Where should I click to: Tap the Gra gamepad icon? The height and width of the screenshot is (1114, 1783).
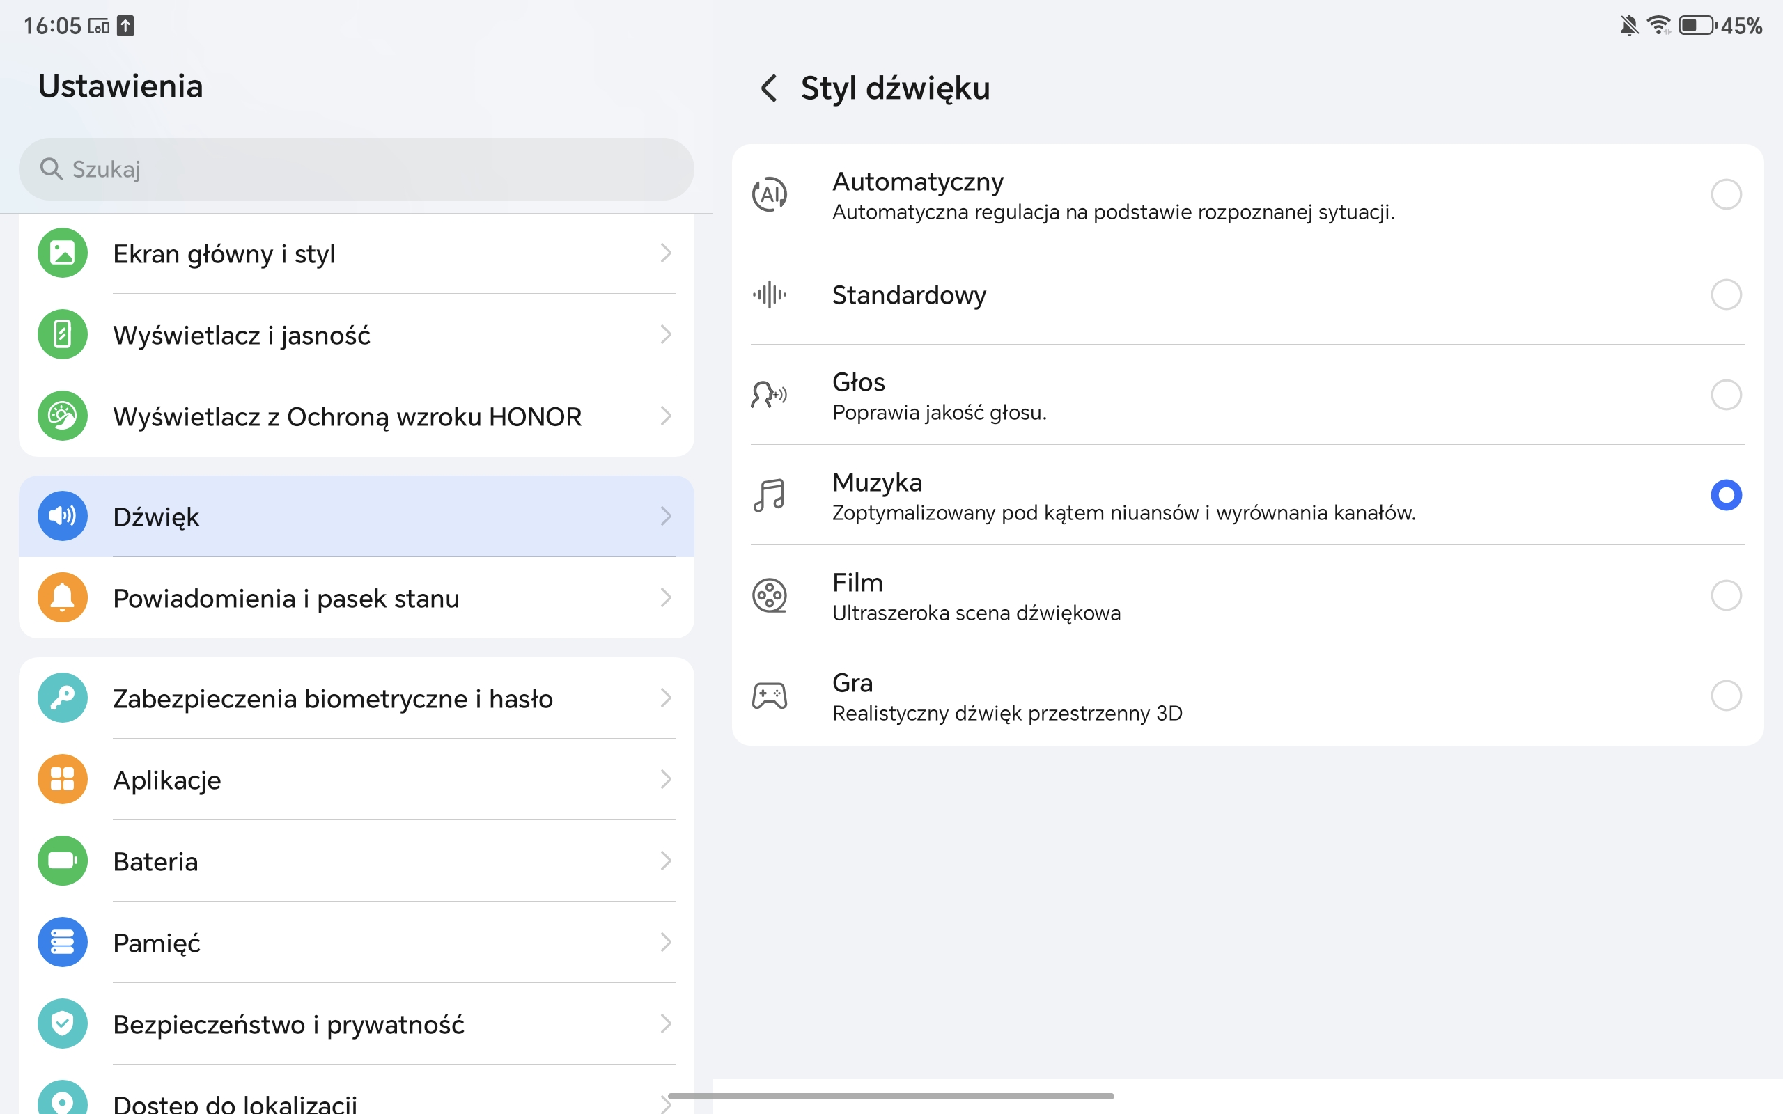[769, 696]
